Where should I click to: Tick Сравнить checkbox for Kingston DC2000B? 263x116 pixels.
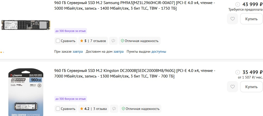[x=58, y=109]
